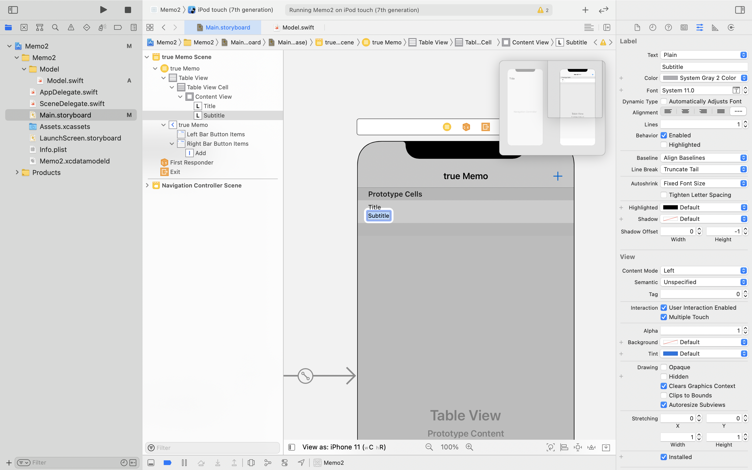The height and width of the screenshot is (470, 752).
Task: Toggle Automatically Adjusts Font checkbox
Action: [664, 101]
